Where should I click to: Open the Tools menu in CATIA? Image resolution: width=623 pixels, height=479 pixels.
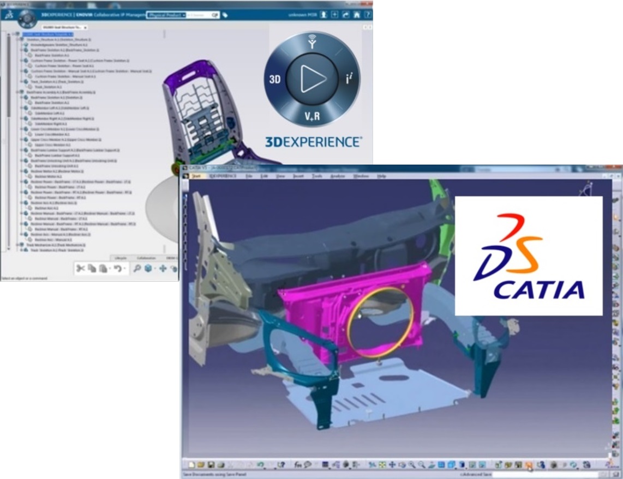tap(317, 176)
